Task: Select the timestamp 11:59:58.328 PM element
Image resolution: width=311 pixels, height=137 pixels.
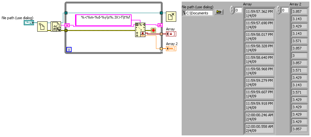Action: (259, 48)
